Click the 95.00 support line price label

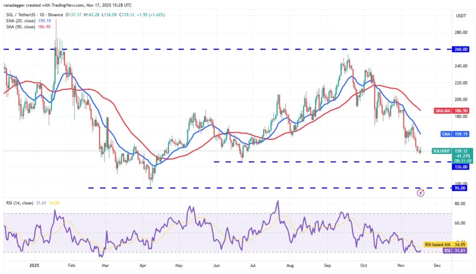pos(462,188)
